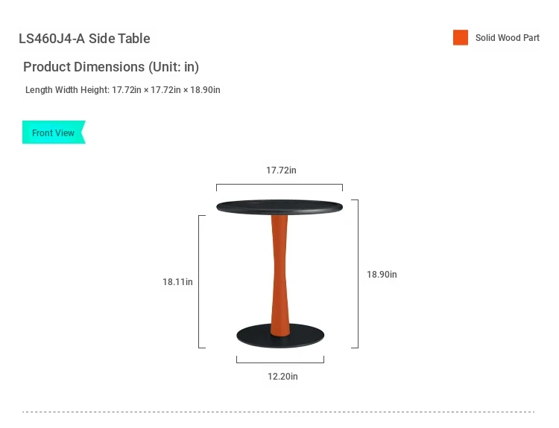Click the dashed divider line at bottom
This screenshot has height=428, width=559.
pos(279,412)
